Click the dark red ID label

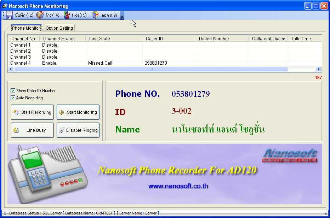coord(120,112)
